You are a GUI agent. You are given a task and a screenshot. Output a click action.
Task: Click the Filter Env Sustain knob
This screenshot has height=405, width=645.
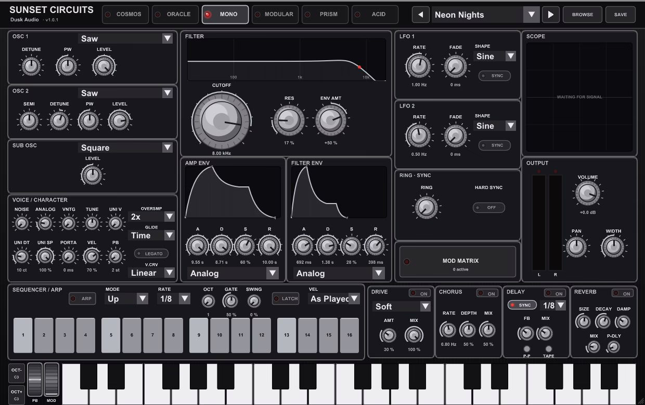tap(352, 246)
